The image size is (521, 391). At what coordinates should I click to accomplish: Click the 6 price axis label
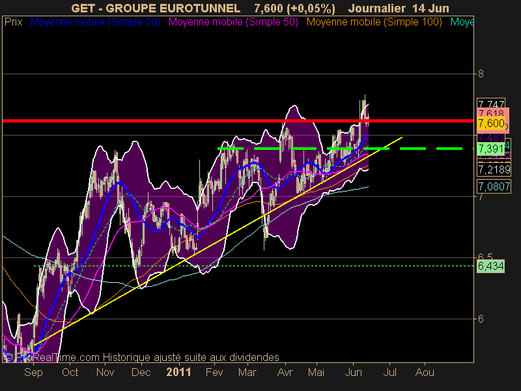point(481,319)
